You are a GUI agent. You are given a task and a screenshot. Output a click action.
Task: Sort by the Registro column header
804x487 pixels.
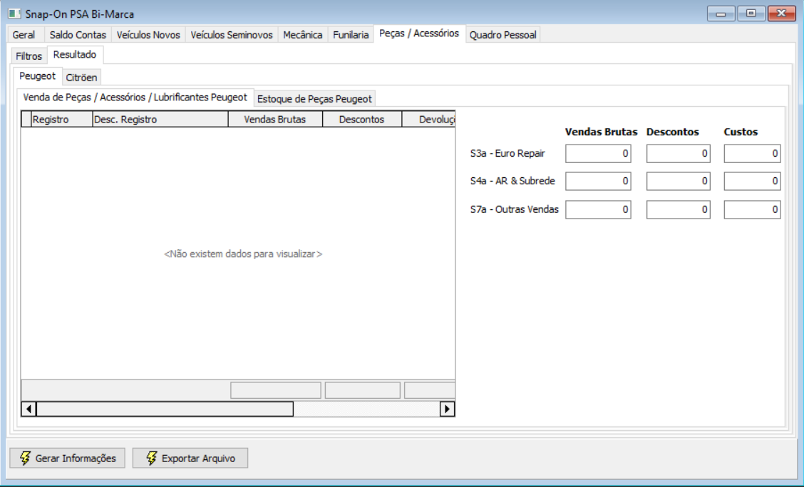(61, 120)
